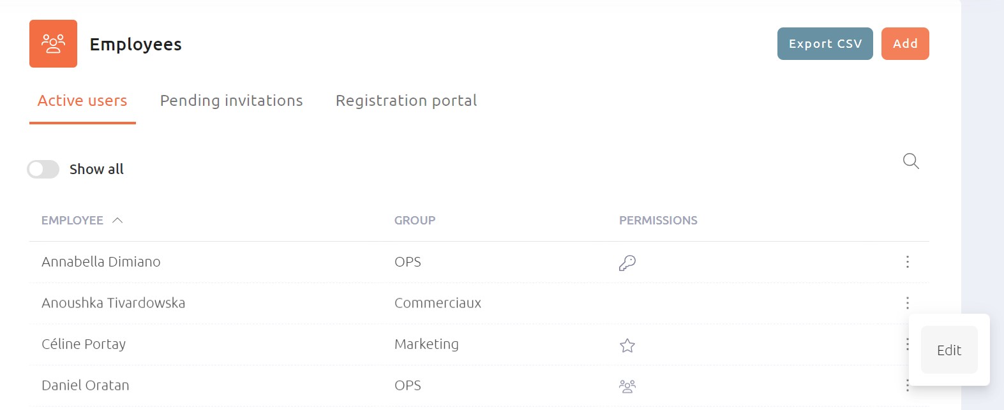Switch to the Registration portal tab
This screenshot has height=410, width=1004.
click(x=406, y=101)
